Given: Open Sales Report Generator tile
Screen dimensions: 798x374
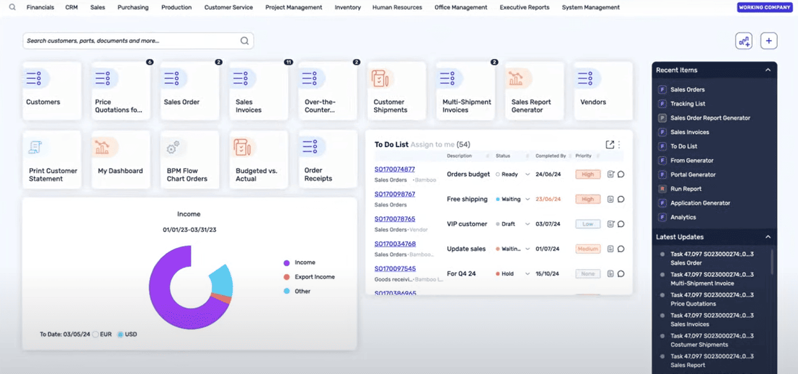Looking at the screenshot, I should tap(534, 91).
